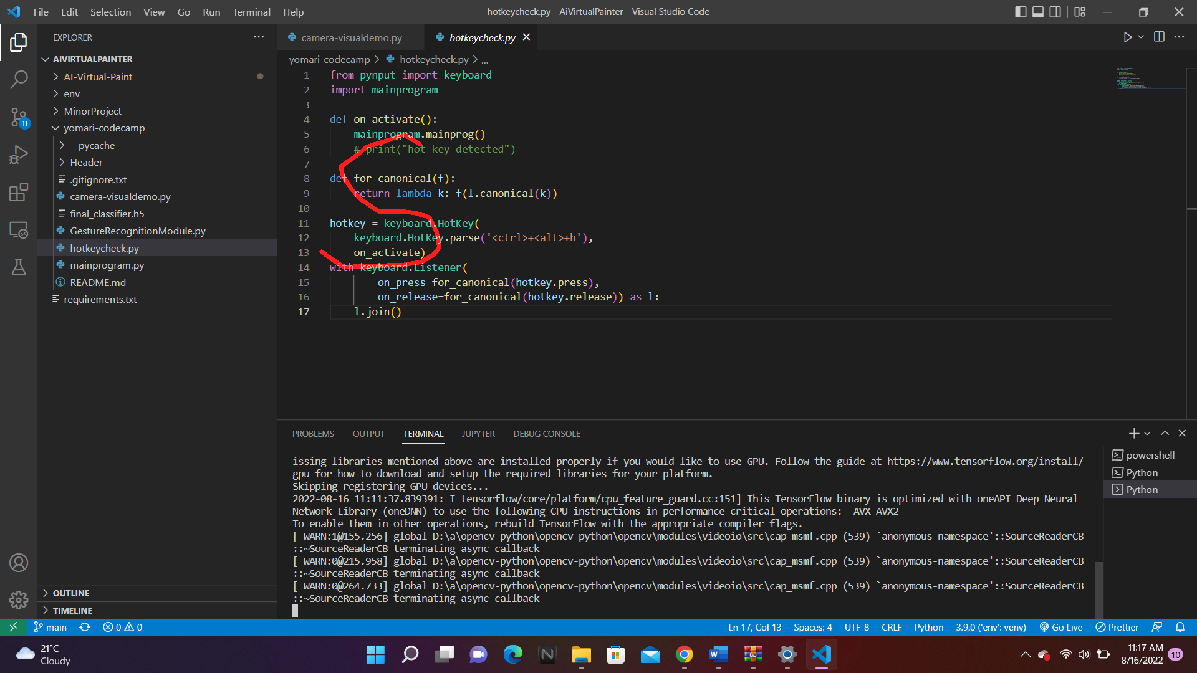Customize layout icon in title bar
Viewport: 1197px width, 673px height.
pos(1080,12)
